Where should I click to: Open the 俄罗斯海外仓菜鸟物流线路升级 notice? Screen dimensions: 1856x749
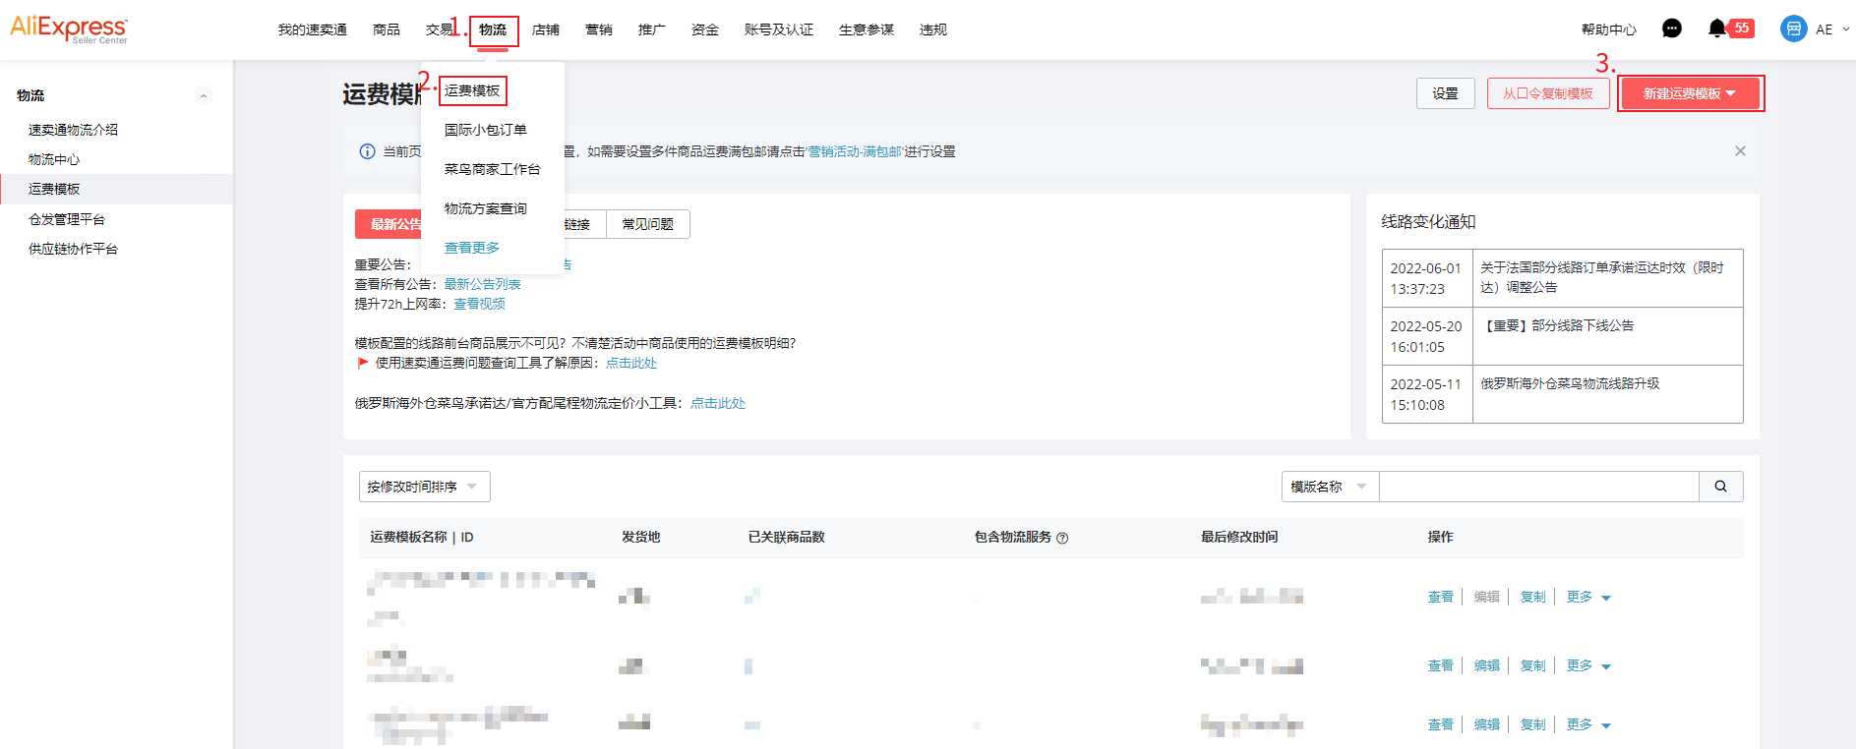click(1570, 383)
